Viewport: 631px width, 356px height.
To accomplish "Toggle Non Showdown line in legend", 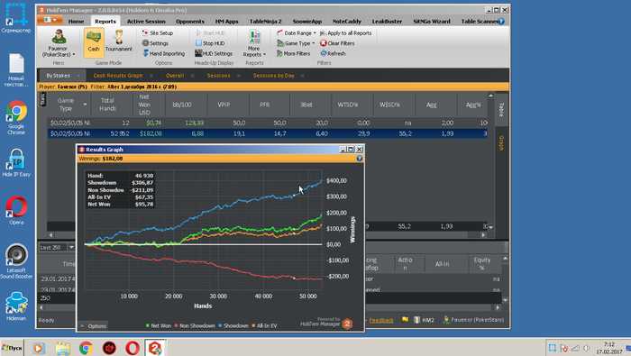I will coord(195,326).
